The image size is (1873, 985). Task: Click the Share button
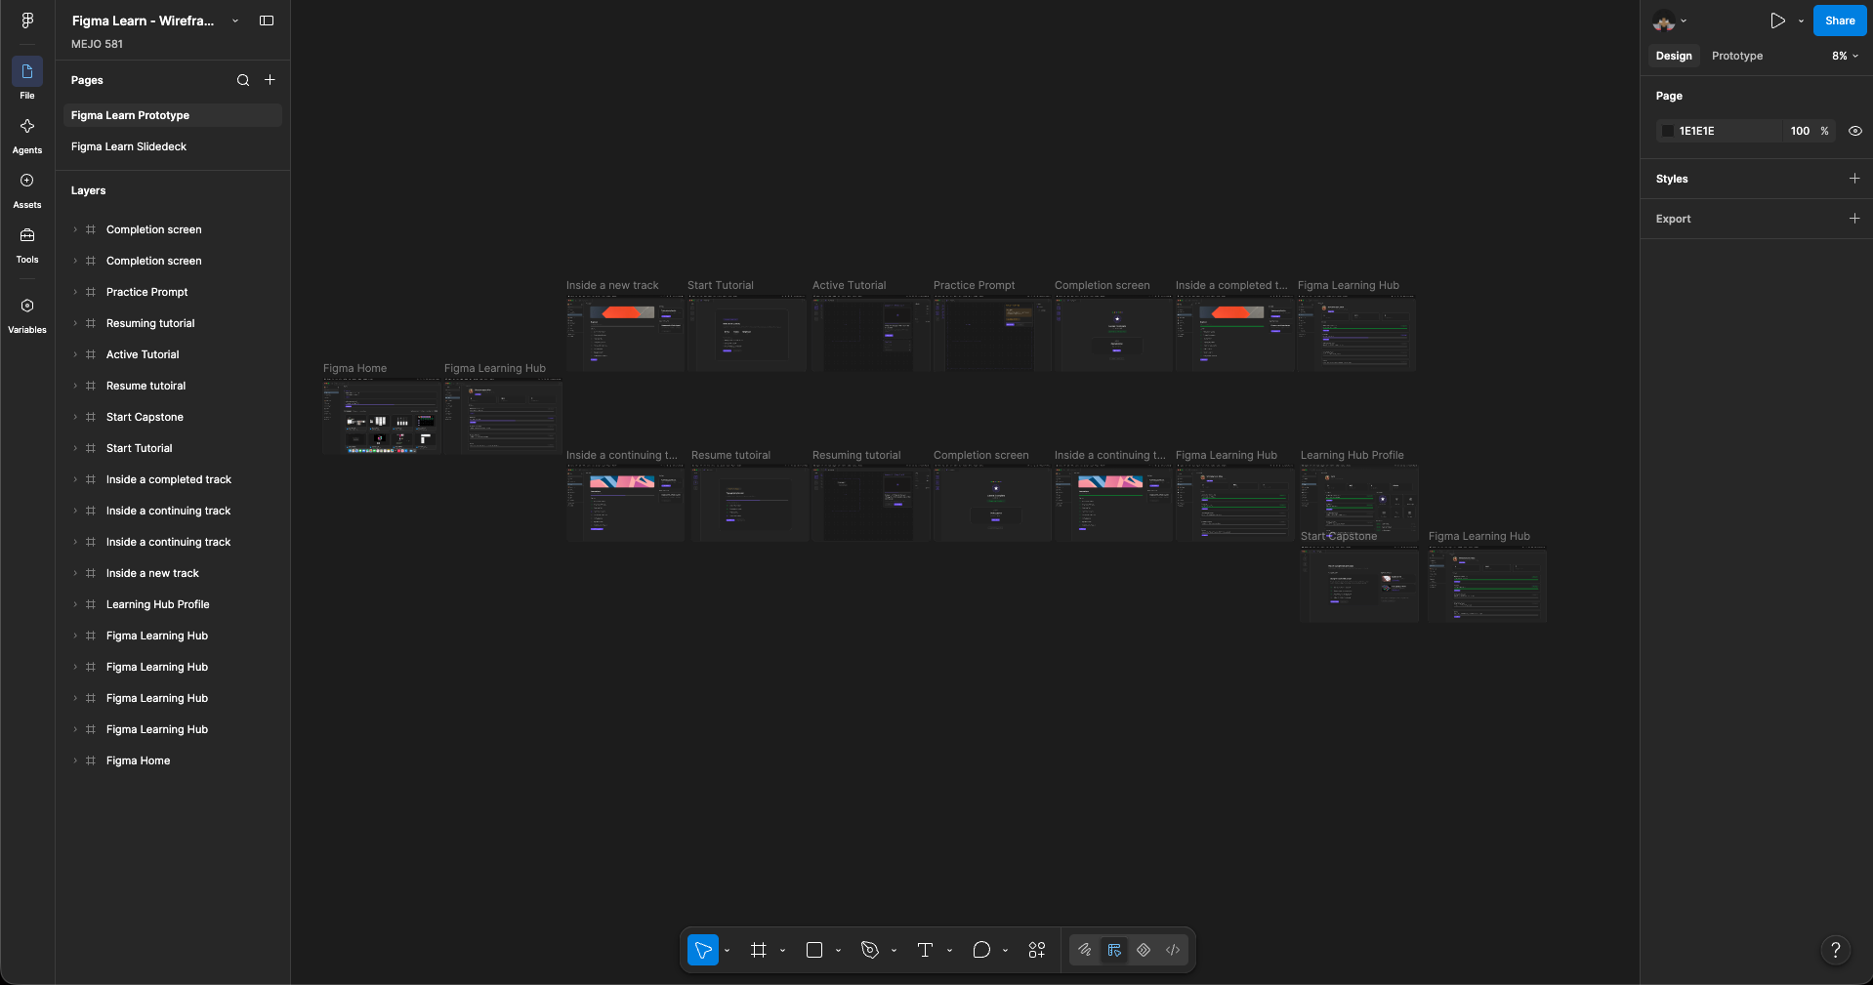tap(1840, 21)
